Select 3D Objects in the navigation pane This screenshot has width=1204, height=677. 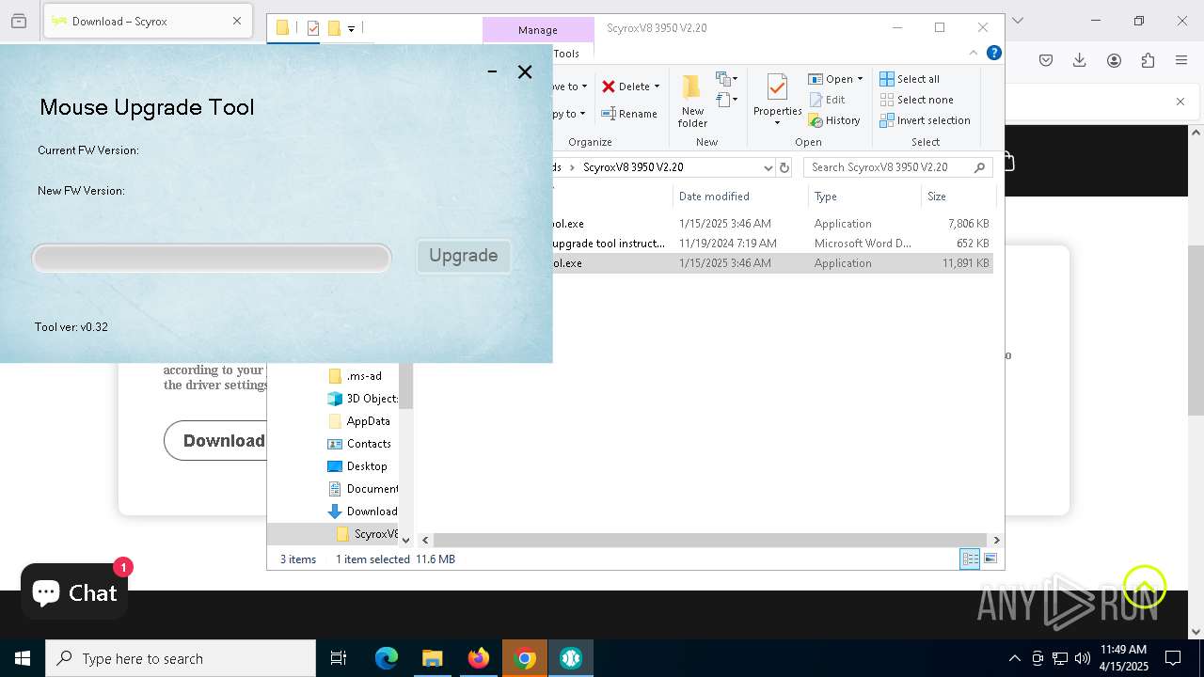(363, 399)
